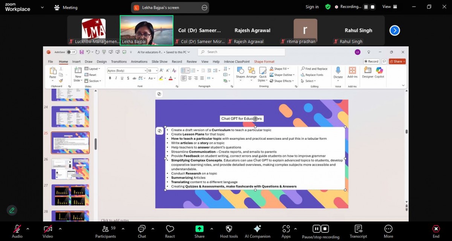Apply the yellow text highlight color

(x=161, y=78)
